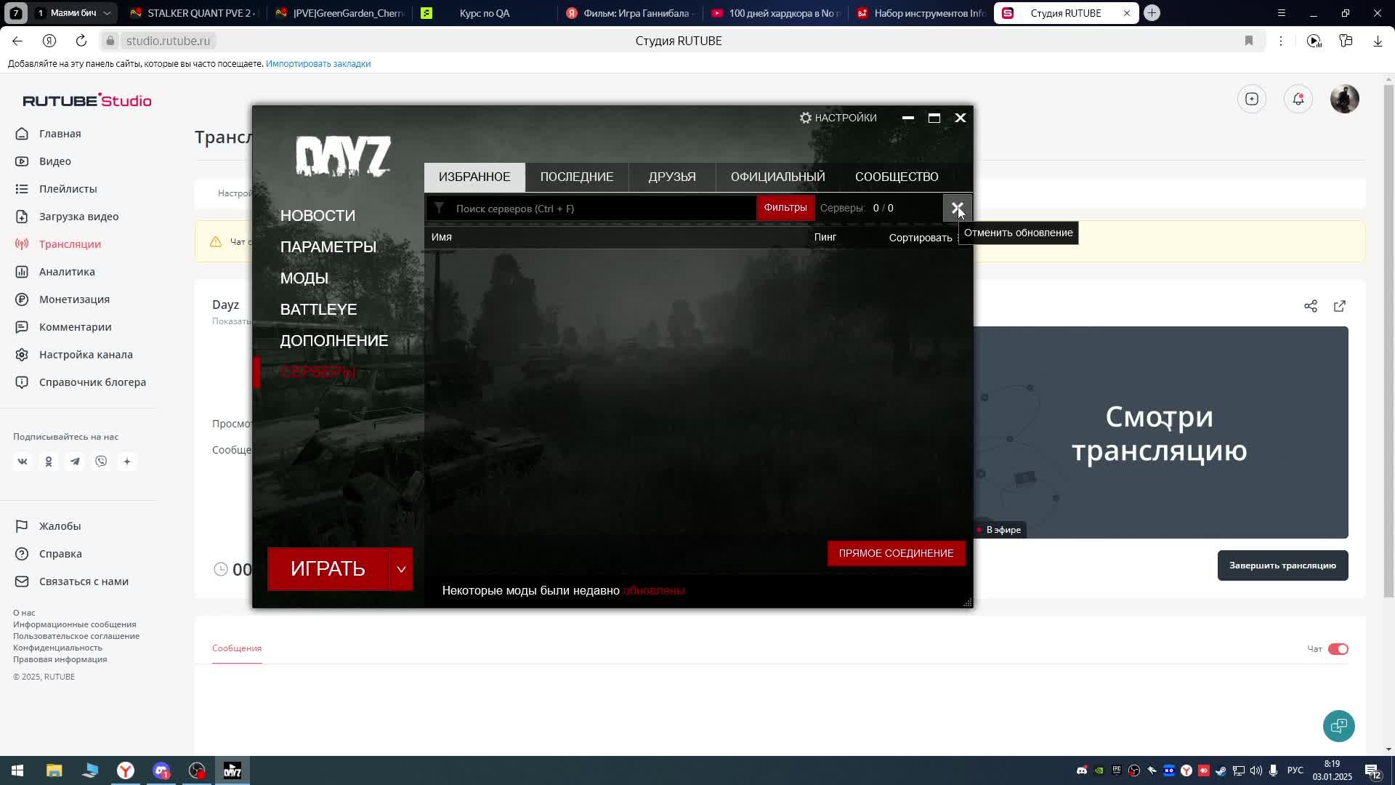Open Steam from the system tray
Image resolution: width=1395 pixels, height=785 pixels.
[1221, 770]
